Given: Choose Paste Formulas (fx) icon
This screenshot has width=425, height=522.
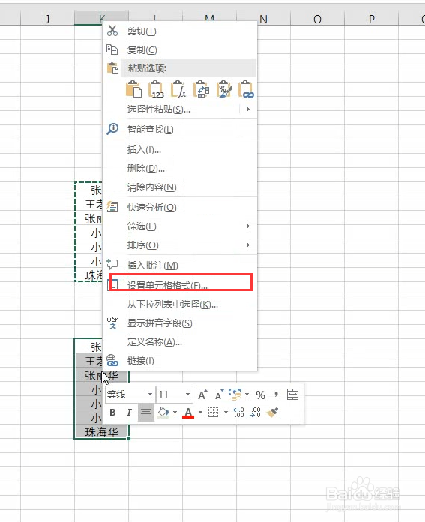Looking at the screenshot, I should (178, 89).
